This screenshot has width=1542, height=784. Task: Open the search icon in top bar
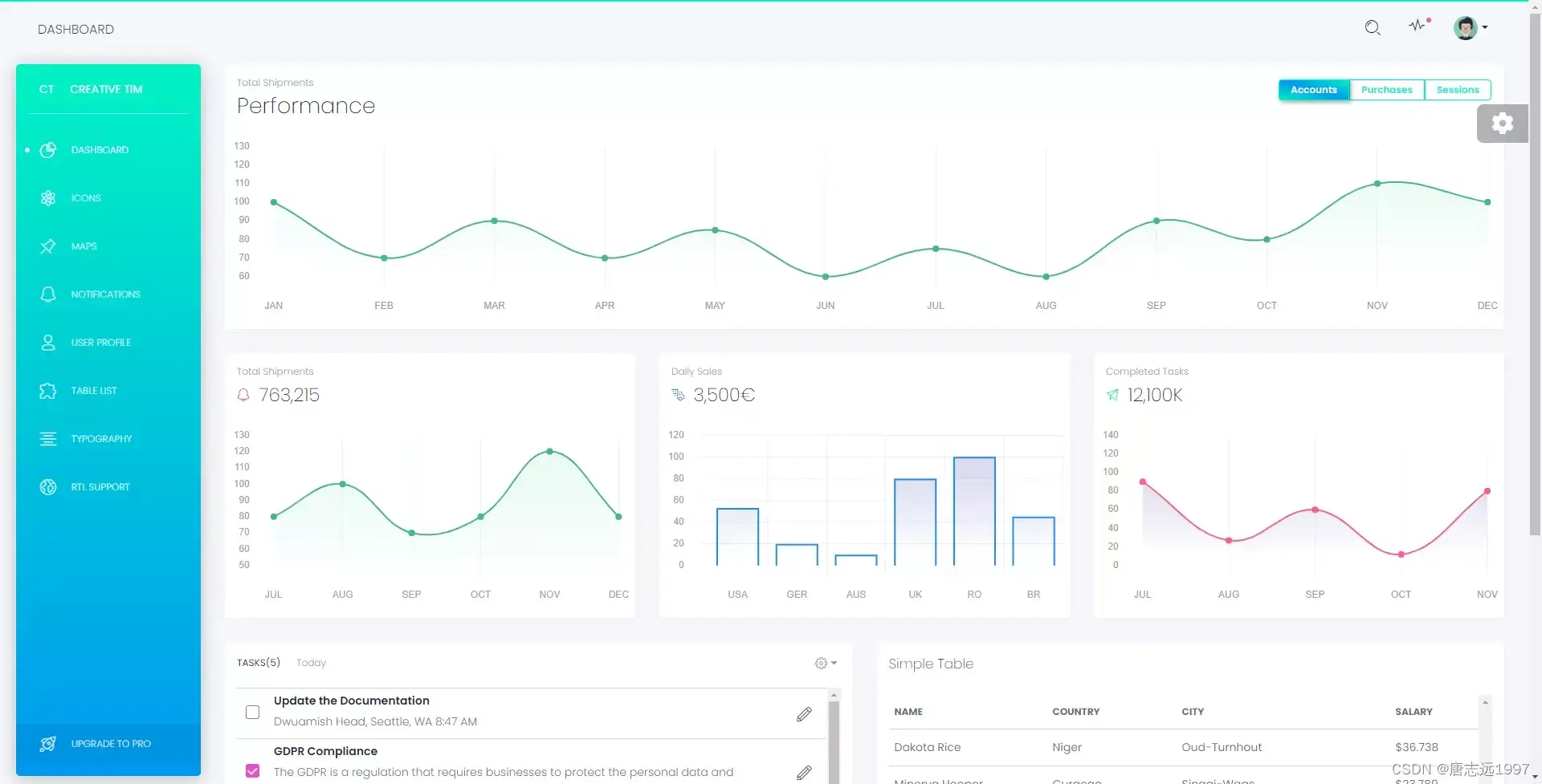pyautogui.click(x=1373, y=28)
